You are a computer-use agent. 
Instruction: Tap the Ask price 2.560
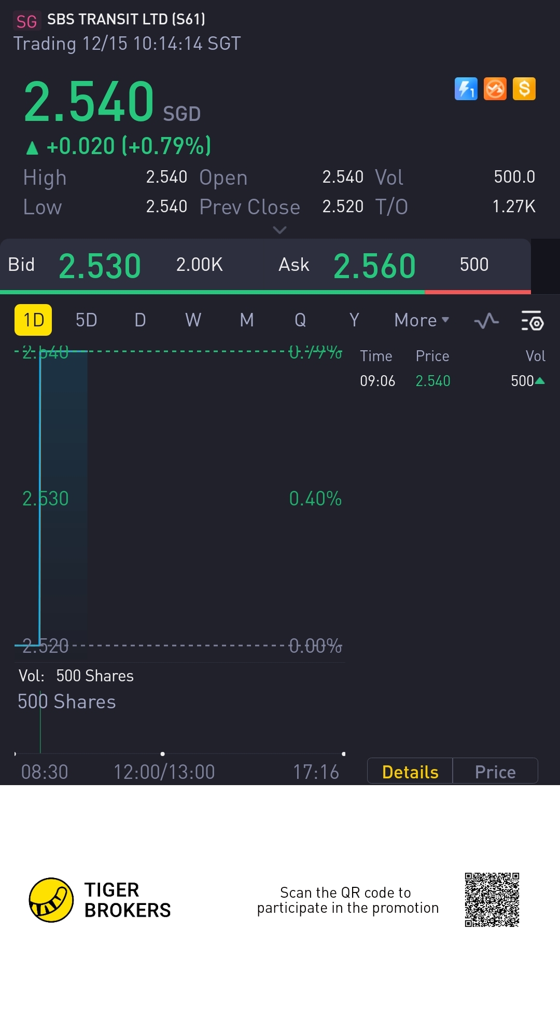[374, 266]
